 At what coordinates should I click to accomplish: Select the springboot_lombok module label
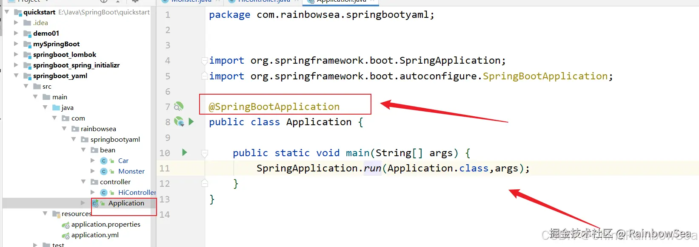click(65, 55)
